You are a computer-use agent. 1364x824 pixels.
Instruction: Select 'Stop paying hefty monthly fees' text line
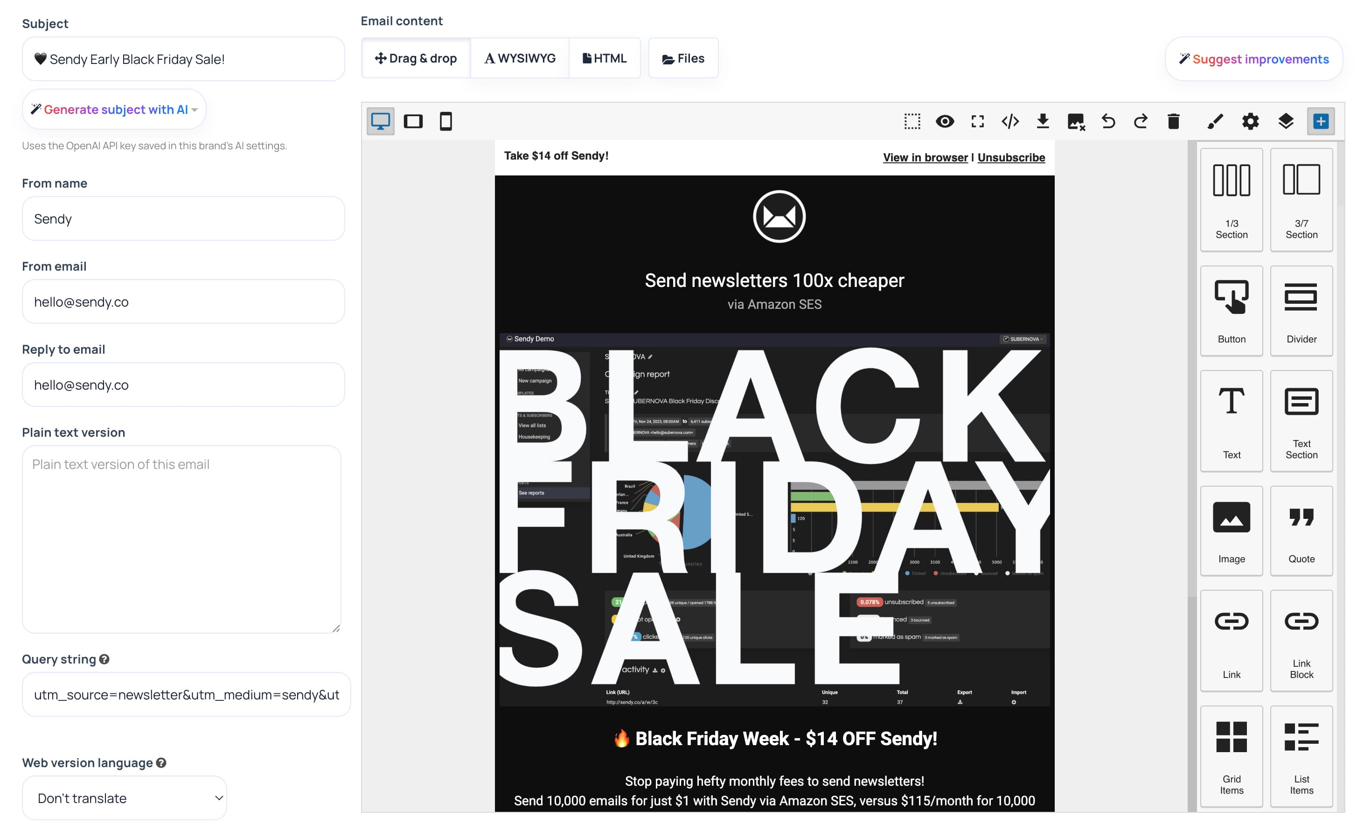[x=774, y=782]
